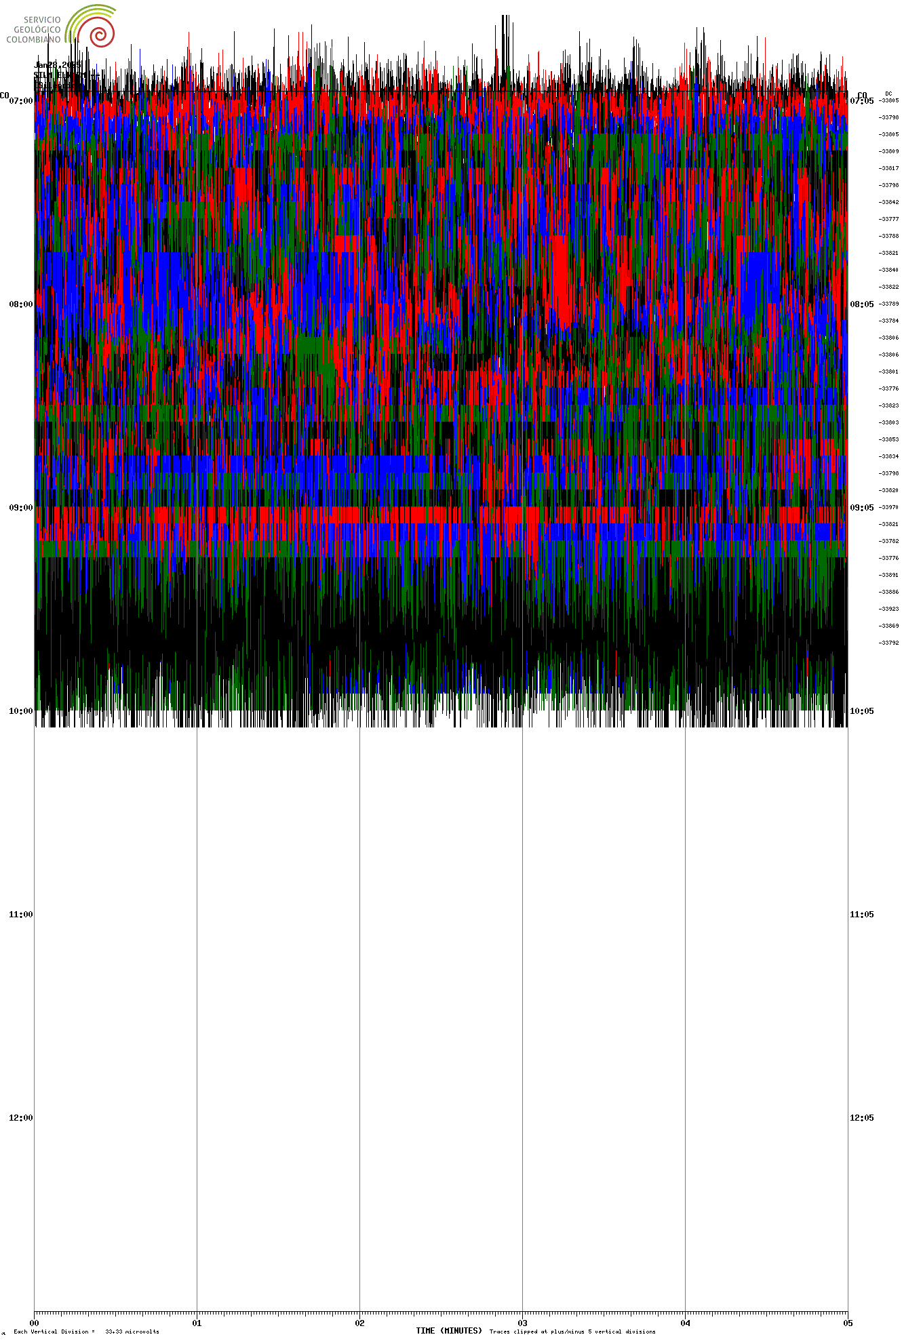Click the 01 minute mark on bottom axis
This screenshot has height=1341, width=902.
pos(197,1323)
